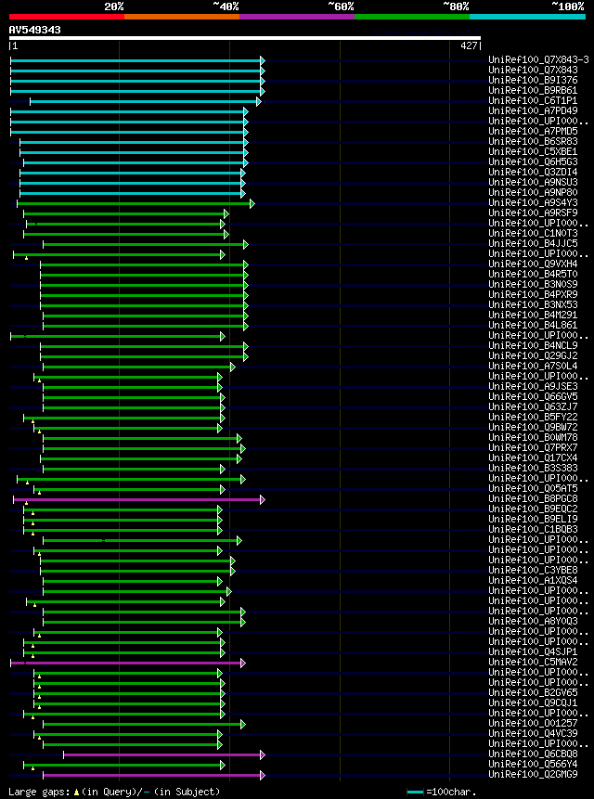
Task: Open entry UniRef100_B4NCL9
Action: (x=533, y=346)
